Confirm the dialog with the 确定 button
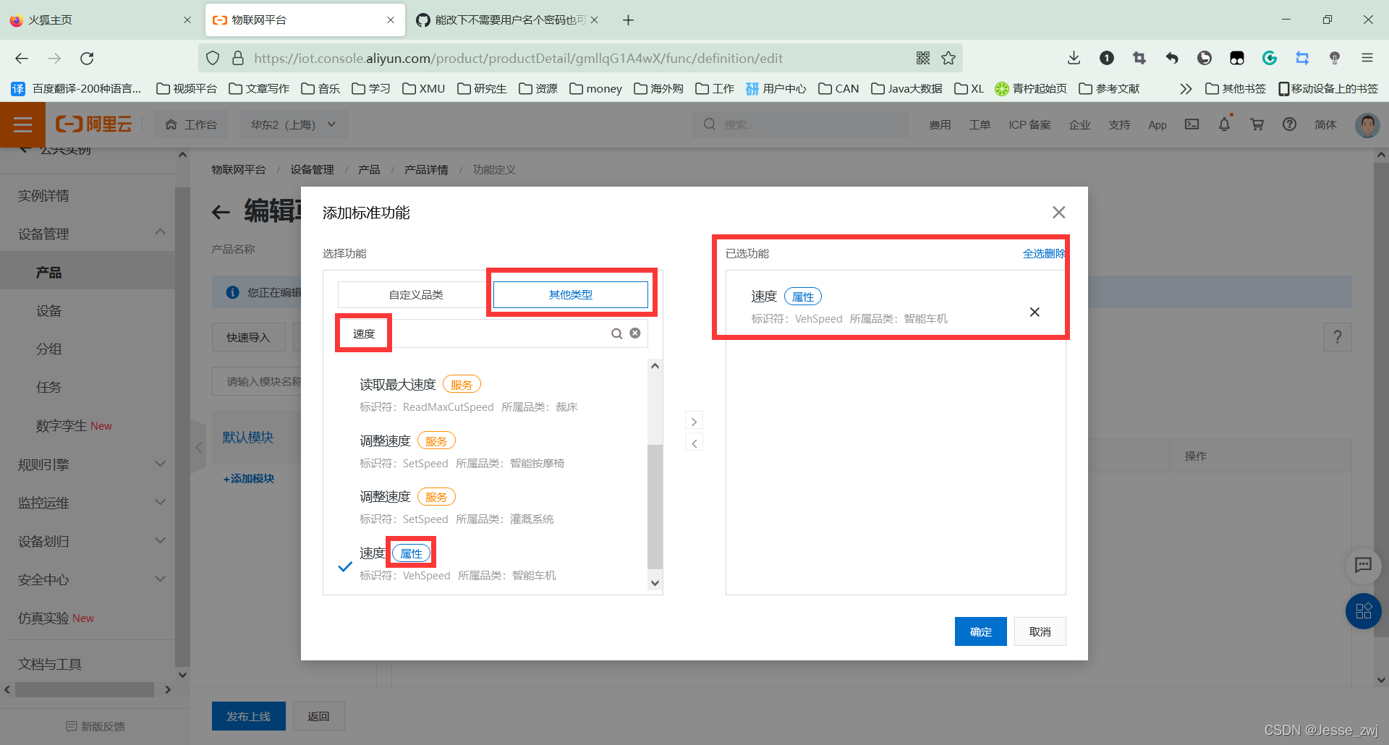 [x=980, y=631]
